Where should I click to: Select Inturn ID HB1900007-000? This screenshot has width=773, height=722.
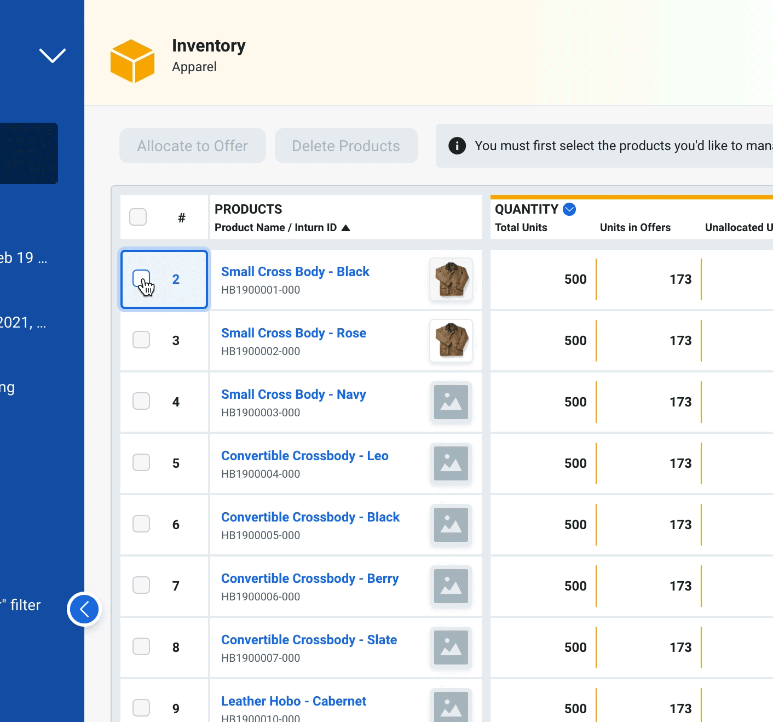tap(261, 658)
